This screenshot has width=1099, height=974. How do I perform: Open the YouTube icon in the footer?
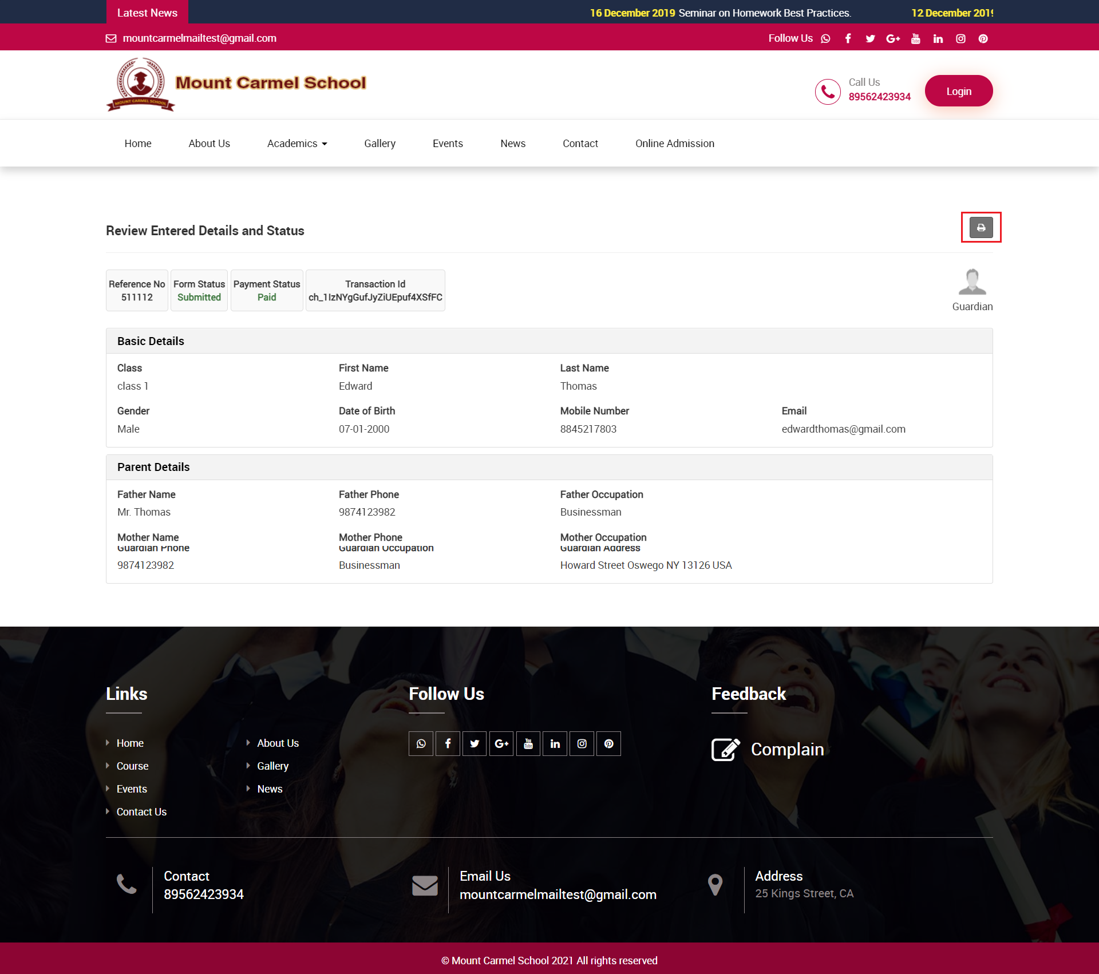pyautogui.click(x=528, y=743)
